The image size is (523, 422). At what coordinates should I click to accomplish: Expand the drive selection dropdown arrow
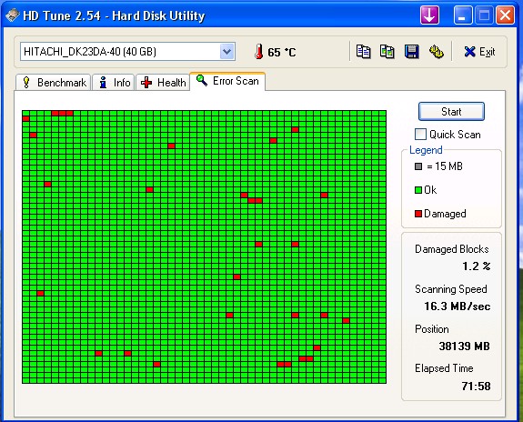pyautogui.click(x=227, y=52)
